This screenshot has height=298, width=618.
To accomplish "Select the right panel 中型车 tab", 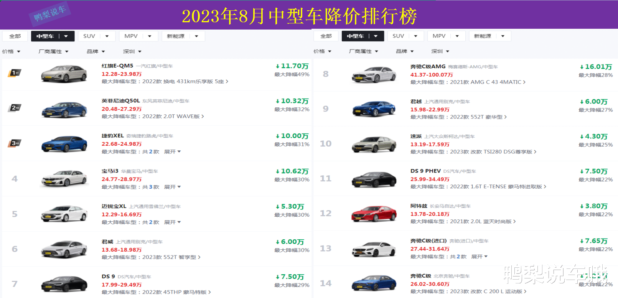I will [x=363, y=36].
